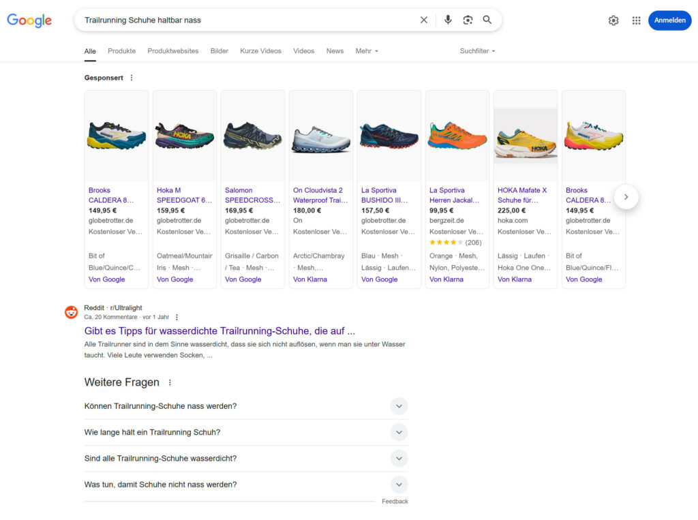Submit search with the magnifier icon
The image size is (698, 520).
[487, 20]
